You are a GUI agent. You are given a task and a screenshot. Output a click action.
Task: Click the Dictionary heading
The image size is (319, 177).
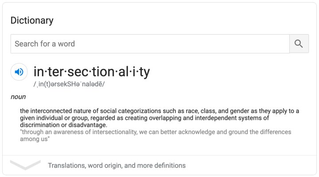[32, 20]
